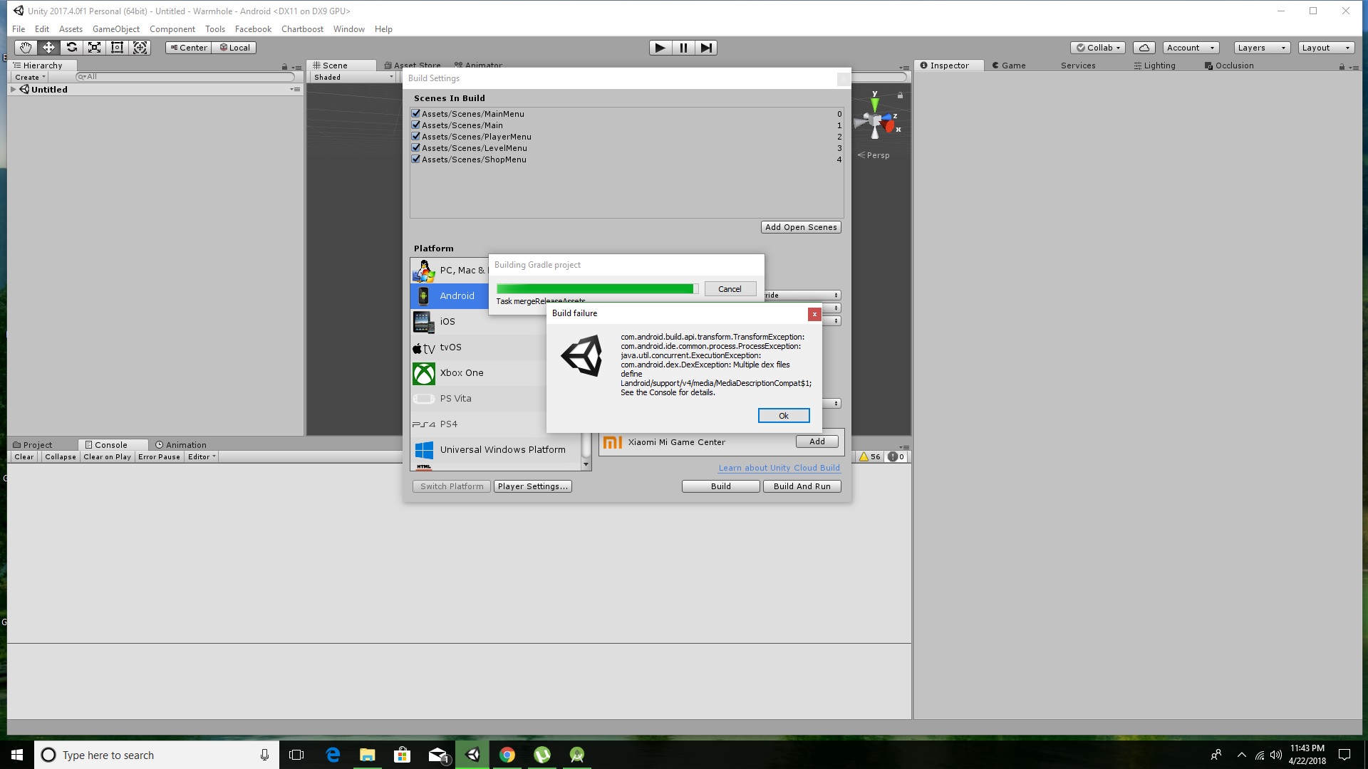This screenshot has width=1368, height=769.
Task: Click the Step frame button
Action: click(706, 48)
